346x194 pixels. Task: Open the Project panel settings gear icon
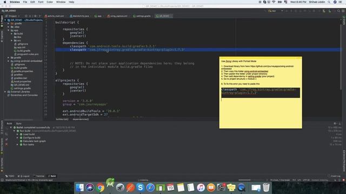35,16
